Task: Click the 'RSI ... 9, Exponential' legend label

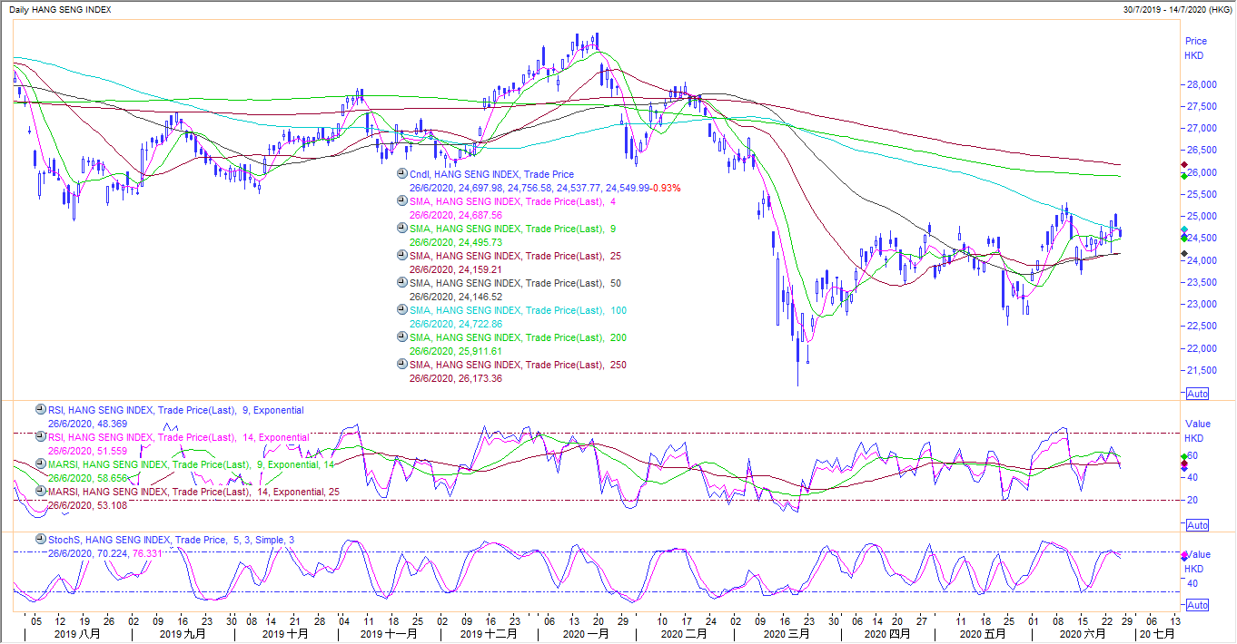Action: click(176, 410)
